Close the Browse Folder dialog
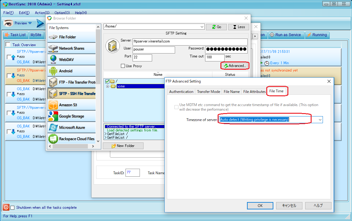Image resolution: width=352 pixels, height=221 pixels. click(x=246, y=18)
